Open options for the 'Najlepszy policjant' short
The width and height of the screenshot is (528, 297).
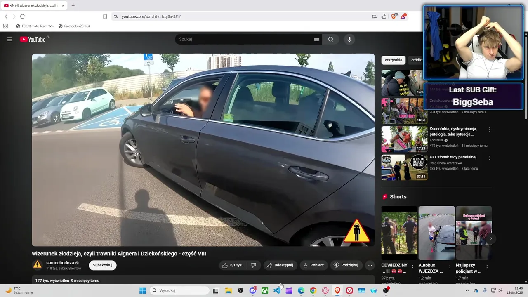pyautogui.click(x=487, y=267)
